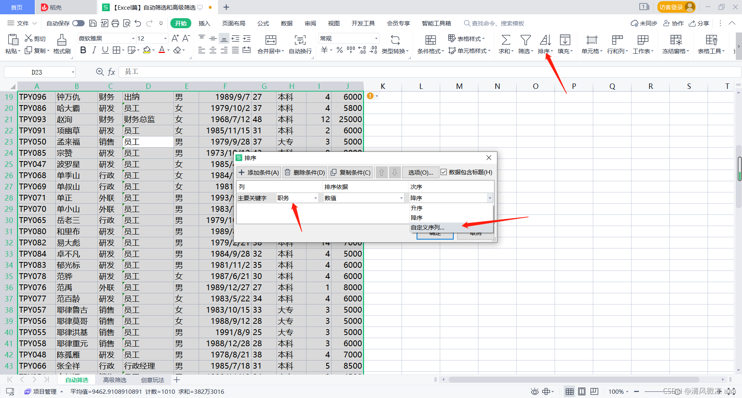Click the percent style icon

coord(340,50)
